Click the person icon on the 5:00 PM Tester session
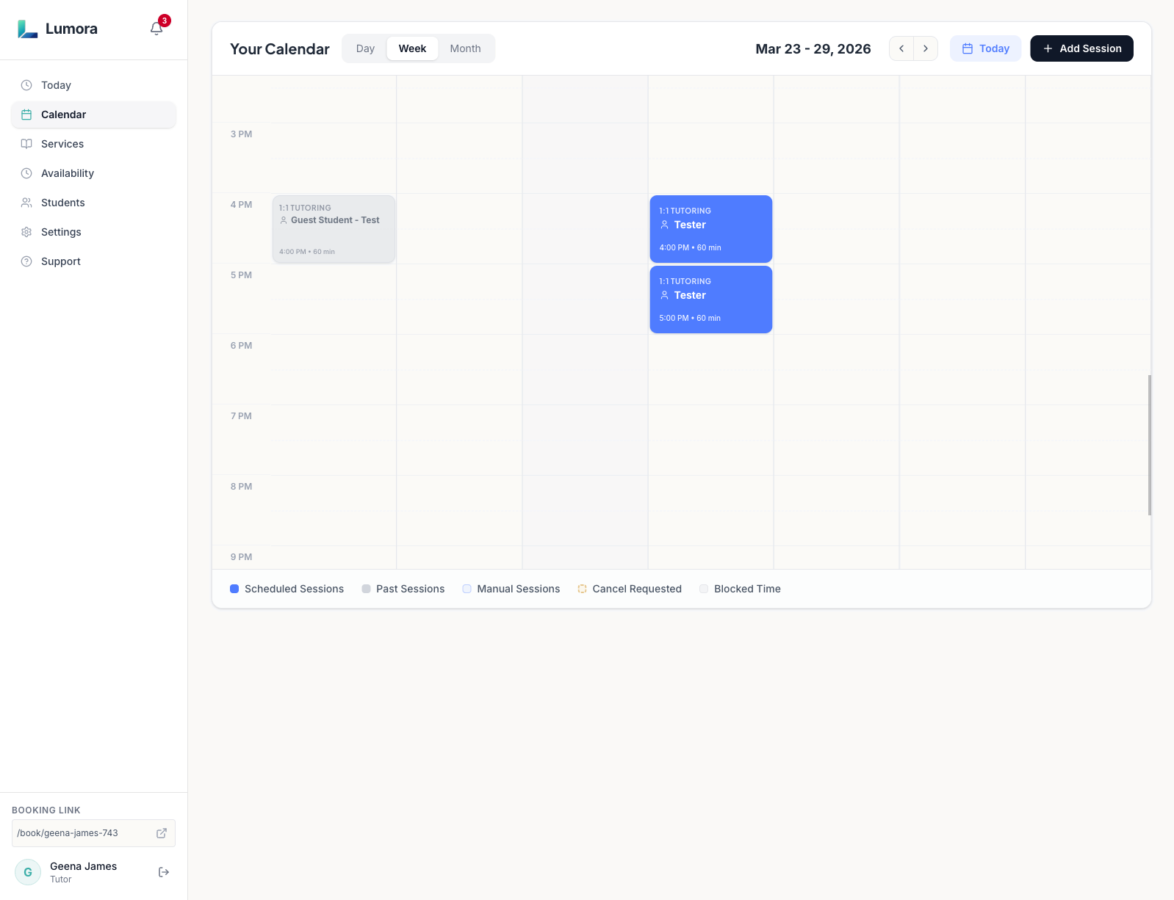 (664, 295)
